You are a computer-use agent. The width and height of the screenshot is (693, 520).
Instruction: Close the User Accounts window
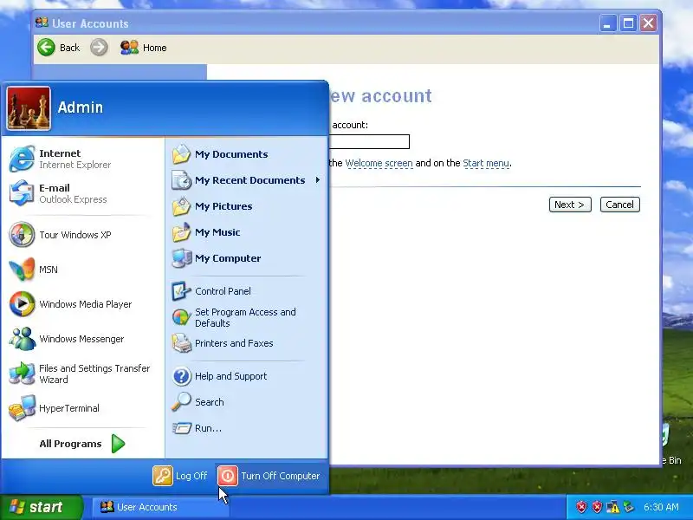(648, 23)
